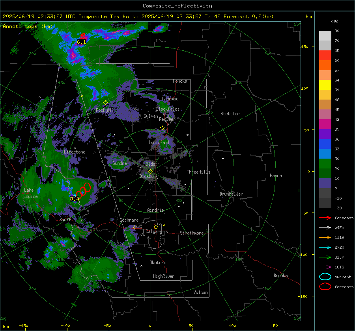355x331 pixels.
Task: Click the Lake Louise label
Action: 30,193
